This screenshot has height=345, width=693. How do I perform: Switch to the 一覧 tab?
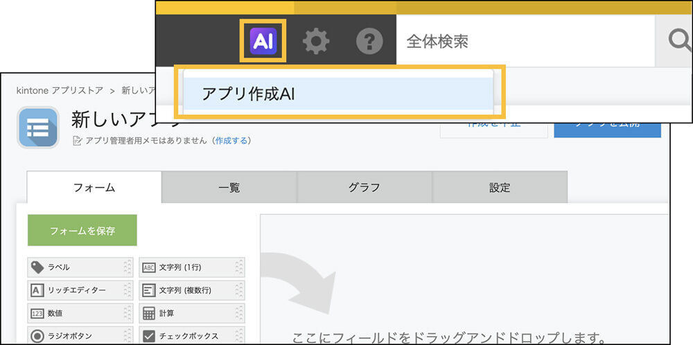click(x=229, y=187)
